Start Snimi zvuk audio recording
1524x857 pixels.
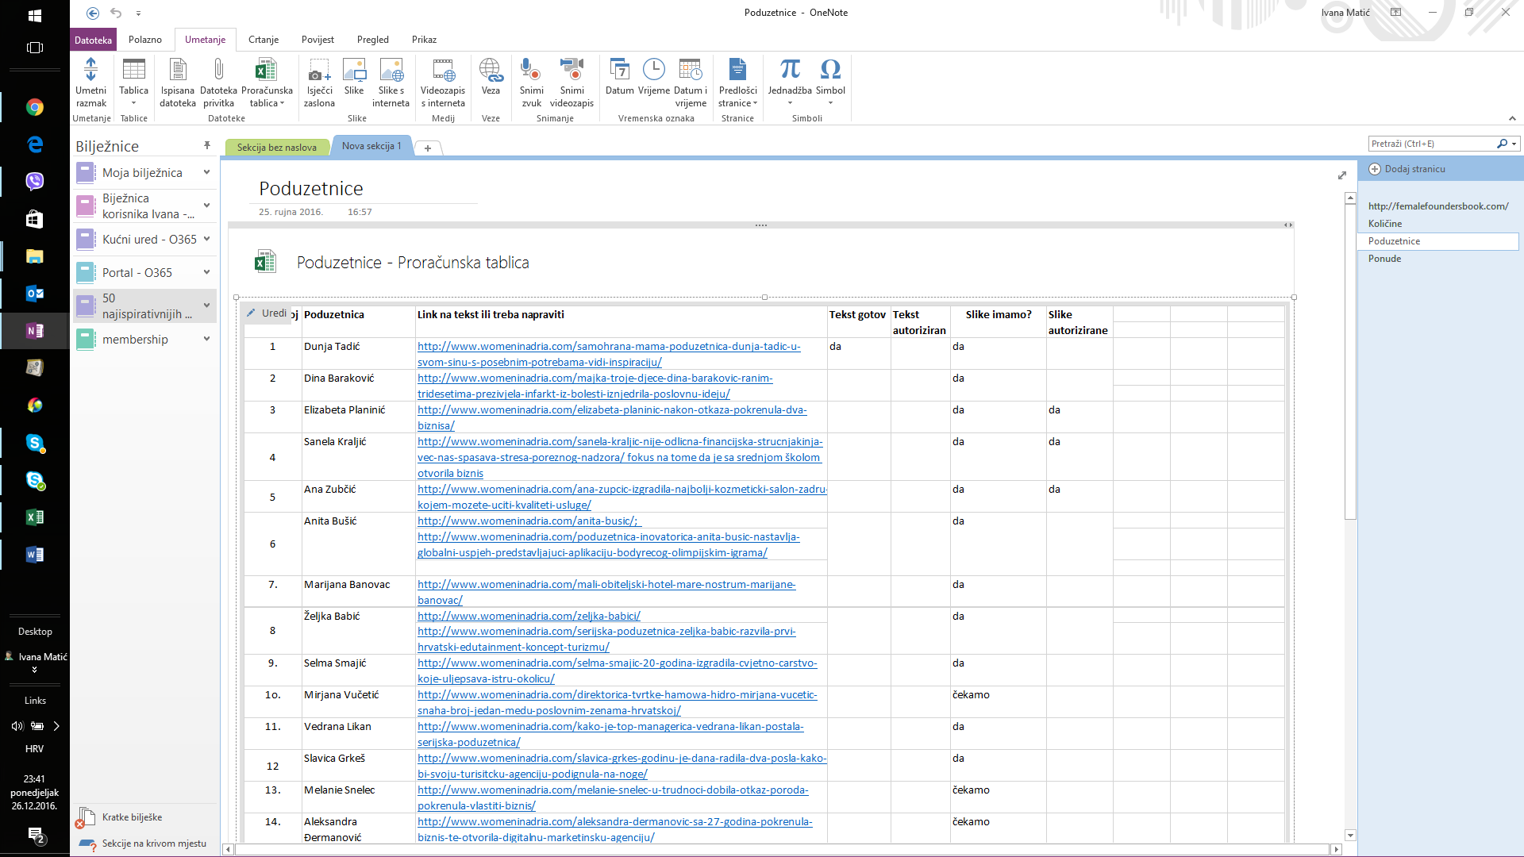[531, 83]
